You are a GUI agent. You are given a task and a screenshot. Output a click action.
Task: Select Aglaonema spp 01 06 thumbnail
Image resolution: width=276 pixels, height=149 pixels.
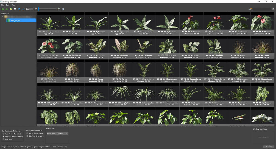pos(168,24)
